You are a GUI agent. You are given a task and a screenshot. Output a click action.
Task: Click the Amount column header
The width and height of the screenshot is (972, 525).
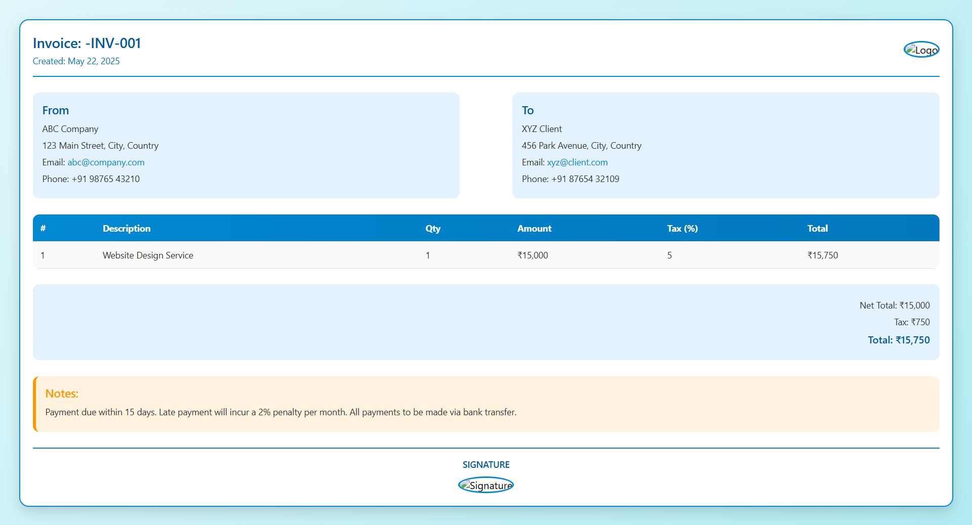(x=534, y=229)
